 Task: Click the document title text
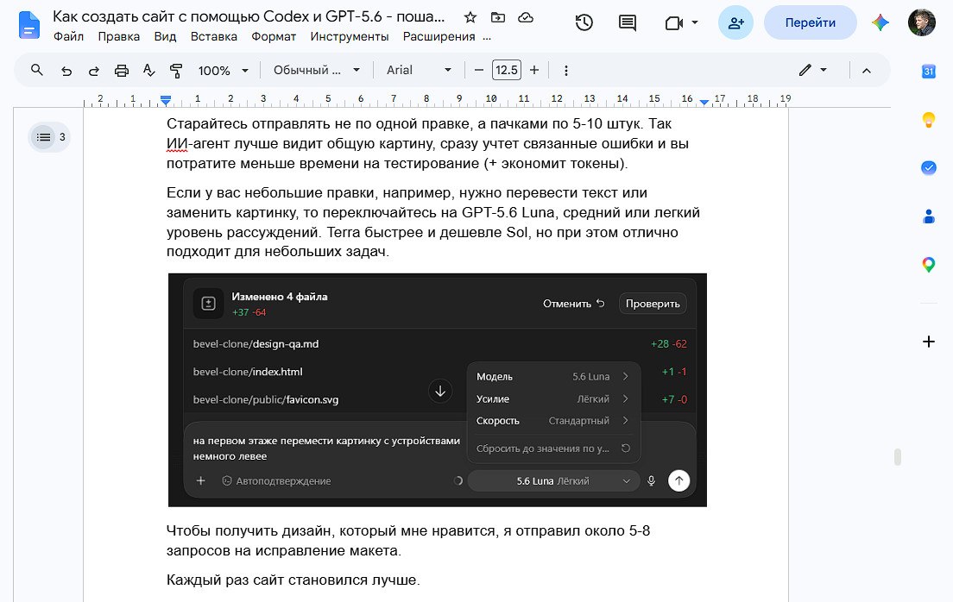pyautogui.click(x=249, y=16)
